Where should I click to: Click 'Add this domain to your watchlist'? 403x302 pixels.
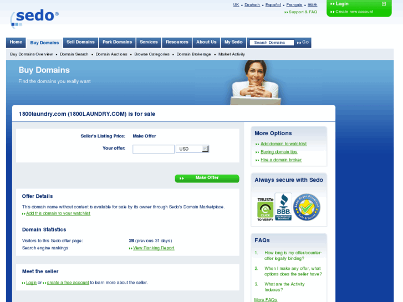point(58,213)
